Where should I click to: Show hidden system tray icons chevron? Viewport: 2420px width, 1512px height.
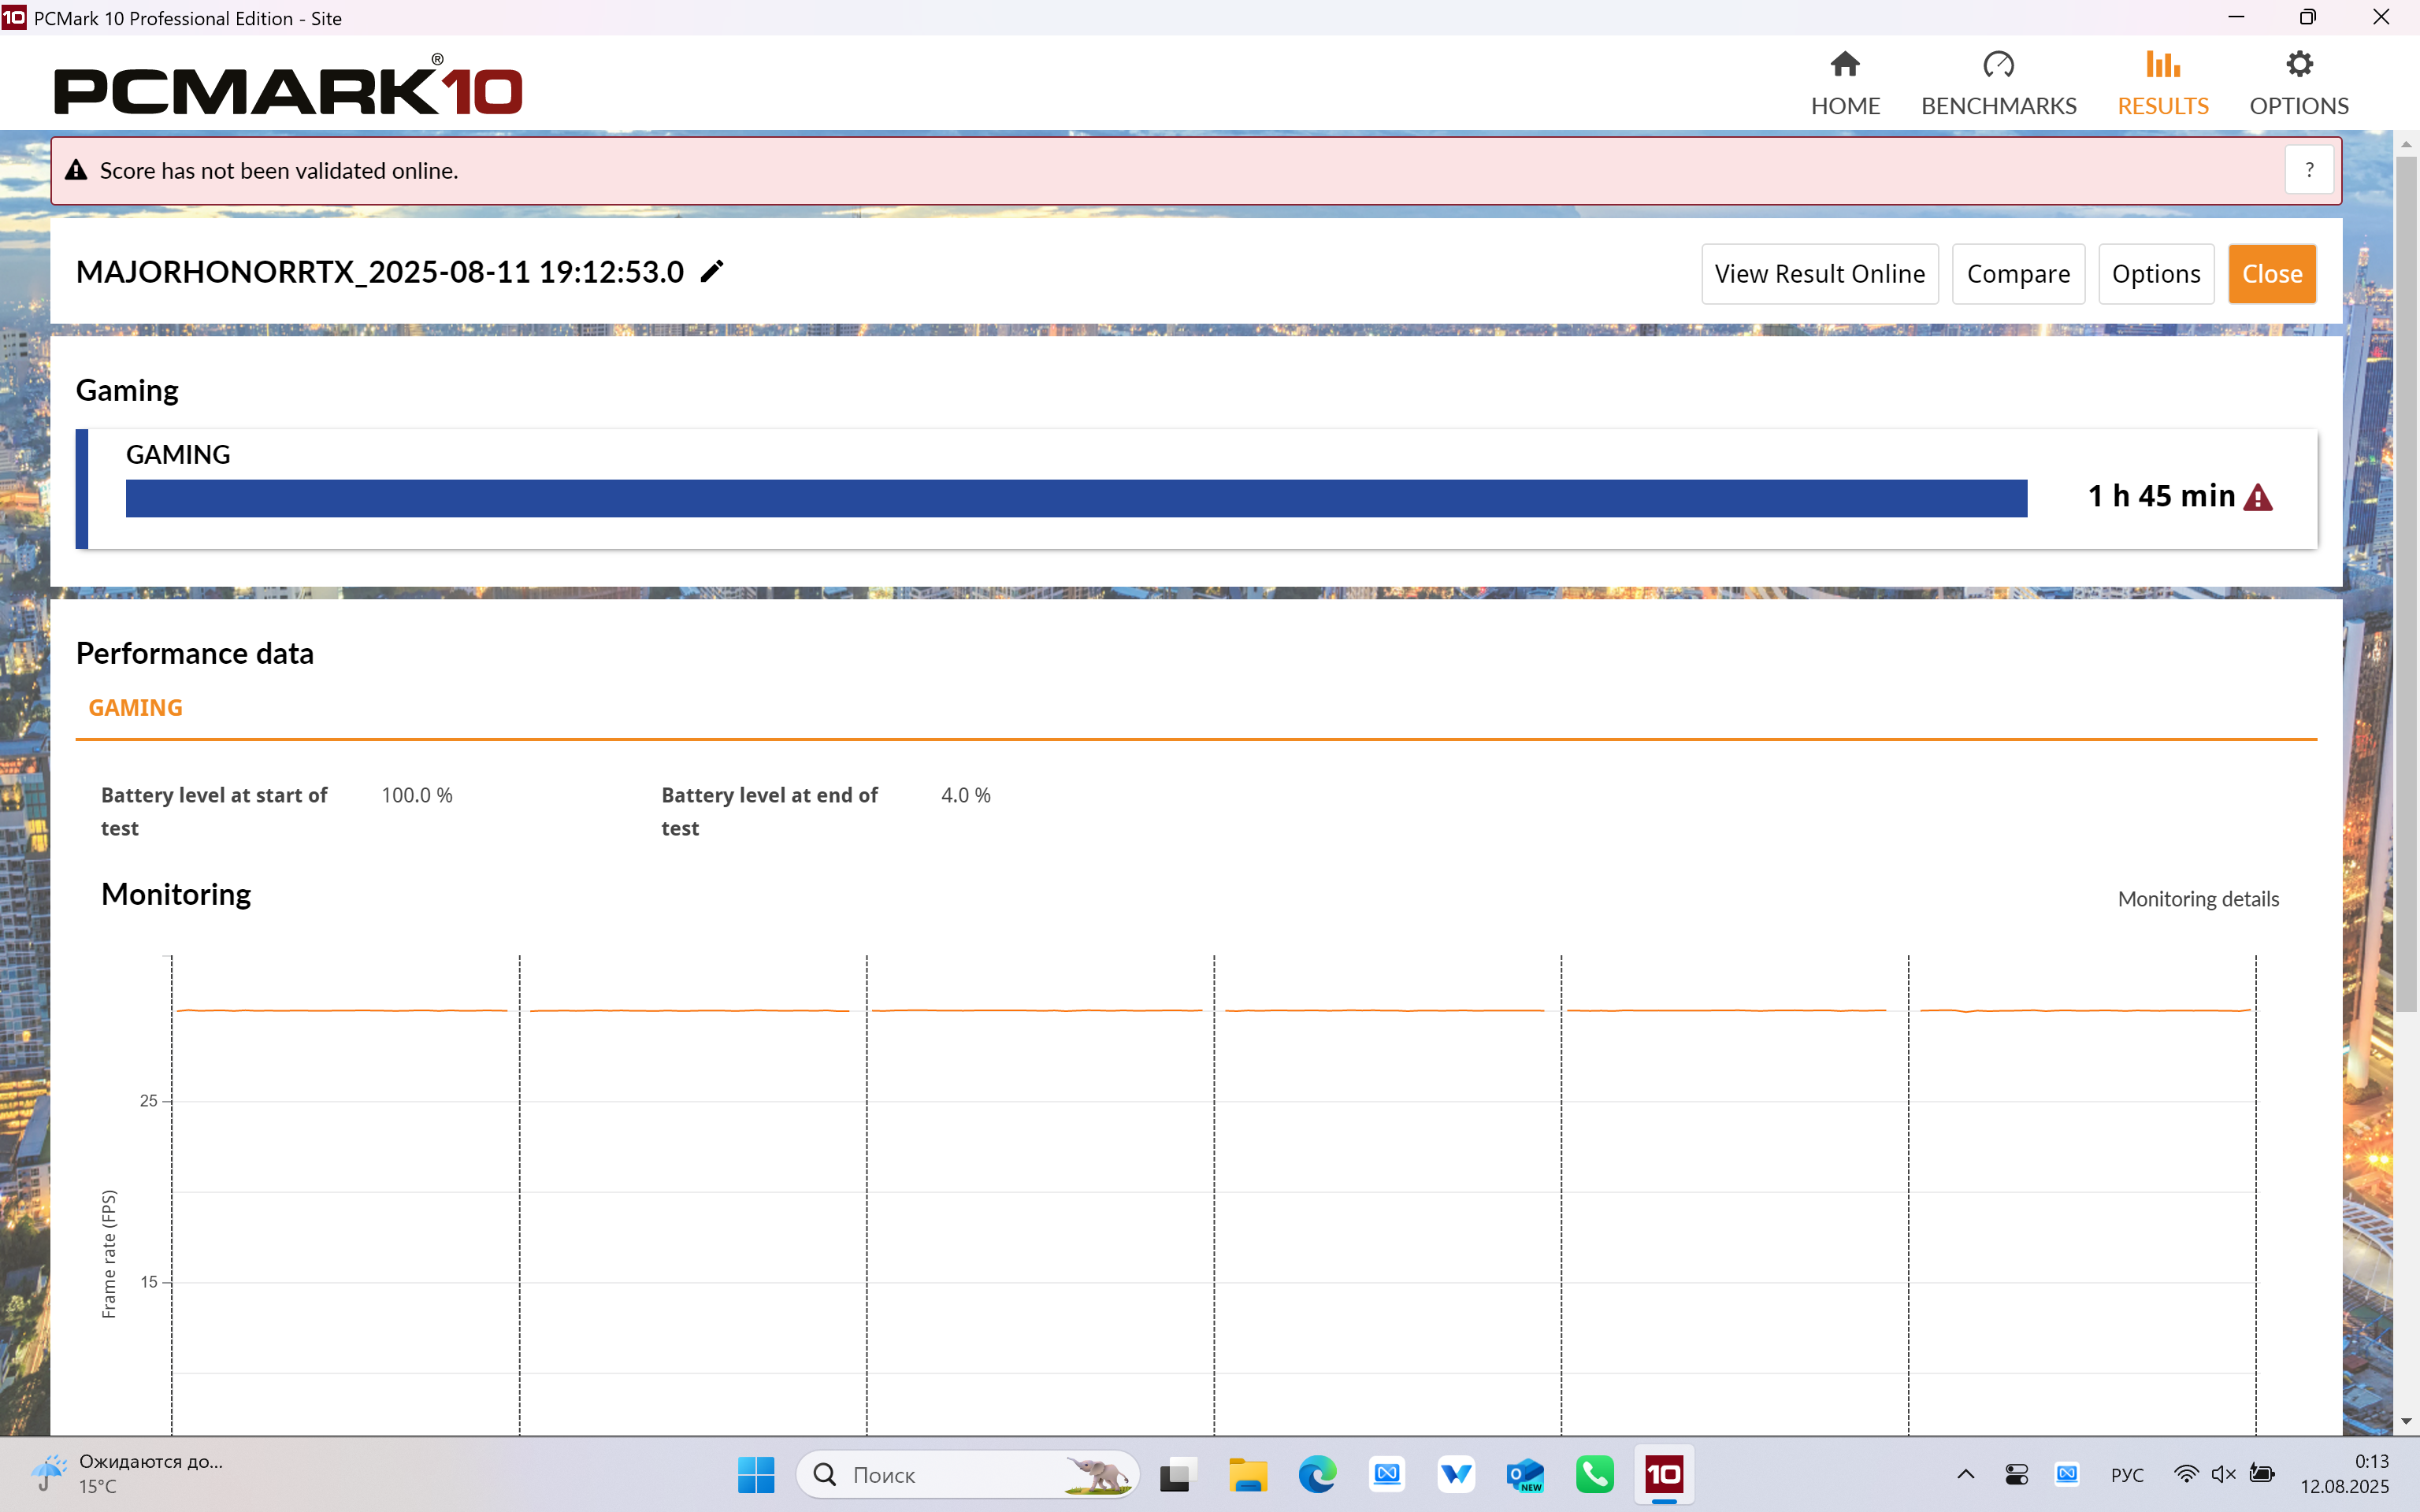(x=1965, y=1474)
